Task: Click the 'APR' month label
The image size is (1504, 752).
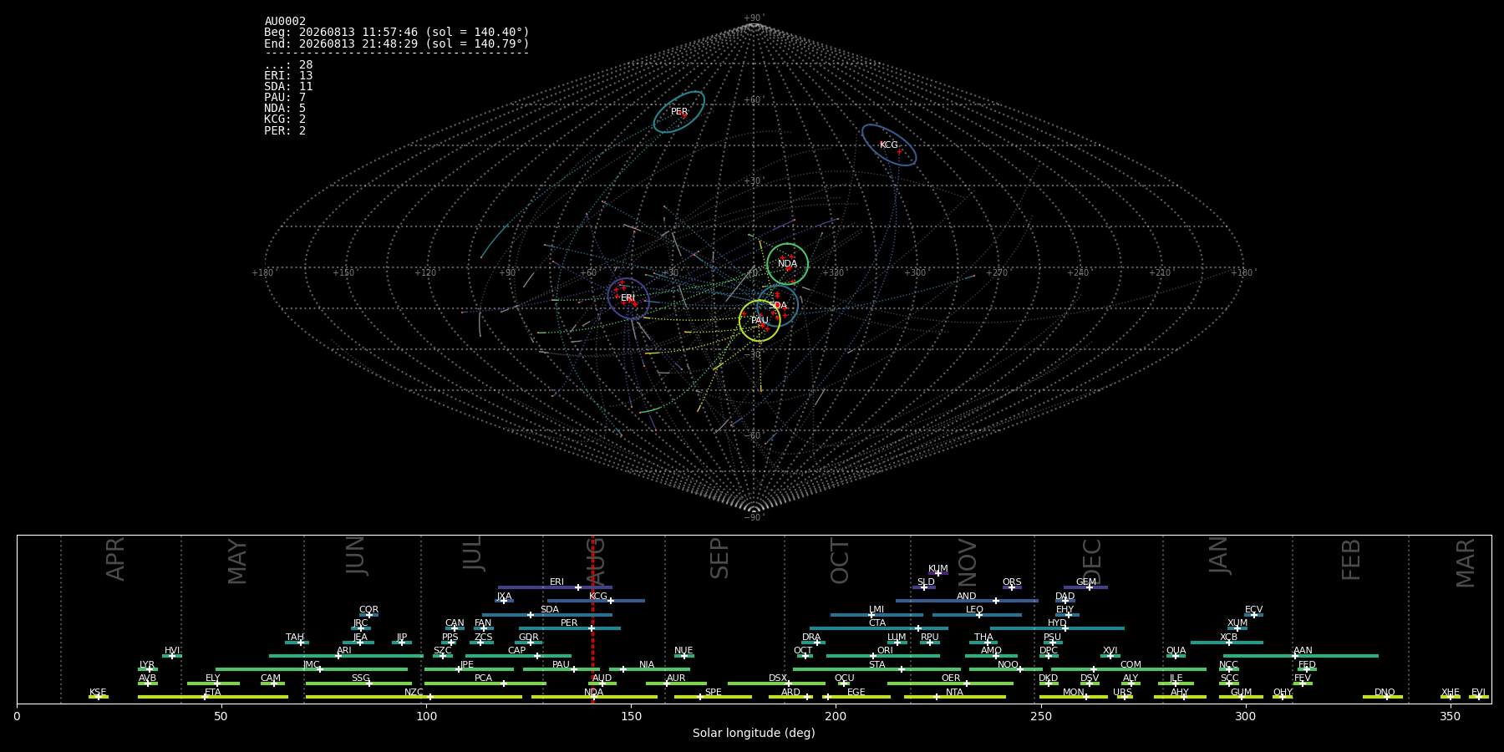Action: click(115, 560)
